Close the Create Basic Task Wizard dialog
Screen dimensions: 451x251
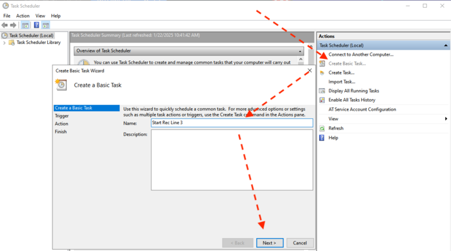(x=310, y=71)
